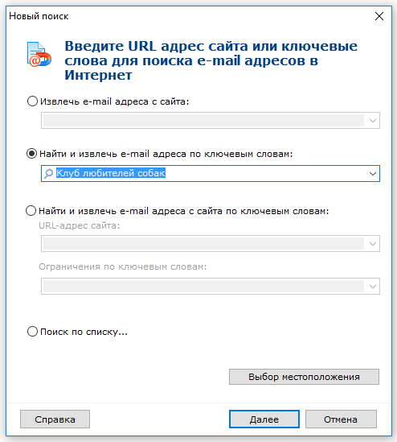Screen dimensions: 397x442
Task: Select Найти и извлечь по ключевым словам radio
Action: [31, 154]
